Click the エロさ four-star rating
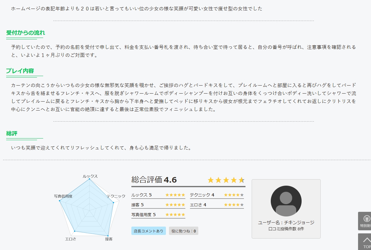 [233, 205]
